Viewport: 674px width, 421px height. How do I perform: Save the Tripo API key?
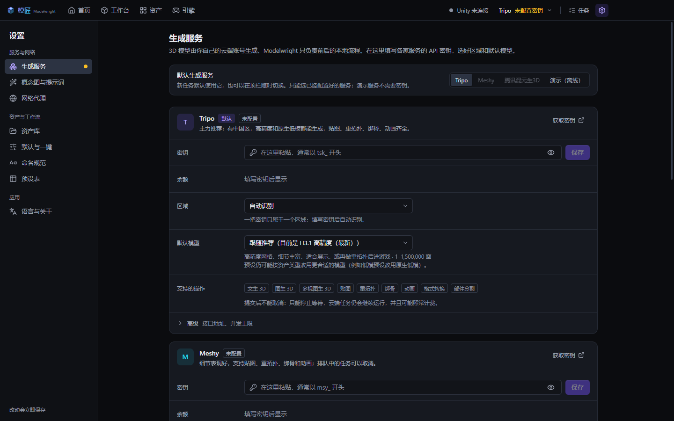tap(578, 152)
